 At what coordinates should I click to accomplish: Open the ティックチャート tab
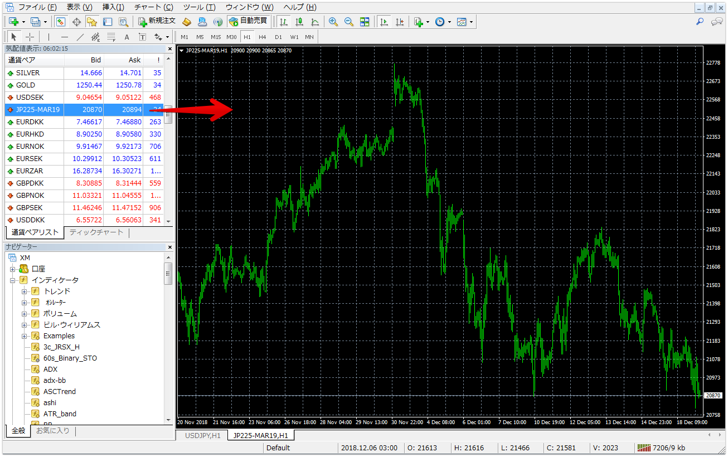(96, 232)
